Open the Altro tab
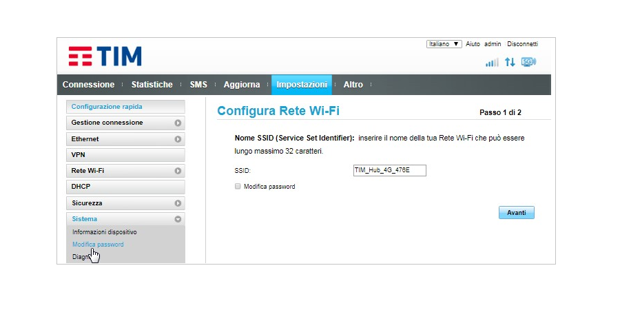Viewport: 620px width, 310px height. [x=353, y=85]
